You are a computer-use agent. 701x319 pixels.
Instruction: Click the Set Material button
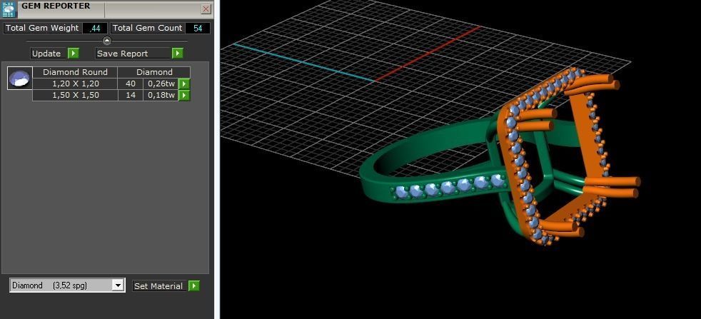click(x=158, y=286)
